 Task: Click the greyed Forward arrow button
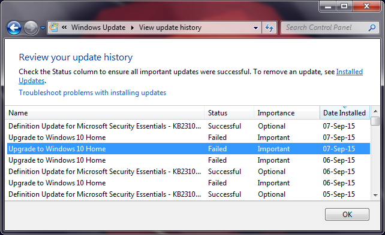[x=31, y=28]
